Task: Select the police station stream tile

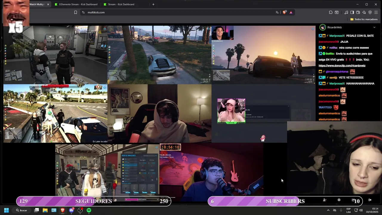Action: (x=55, y=55)
